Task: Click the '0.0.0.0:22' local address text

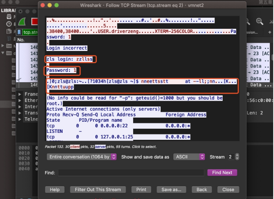Action: [x=114, y=126]
